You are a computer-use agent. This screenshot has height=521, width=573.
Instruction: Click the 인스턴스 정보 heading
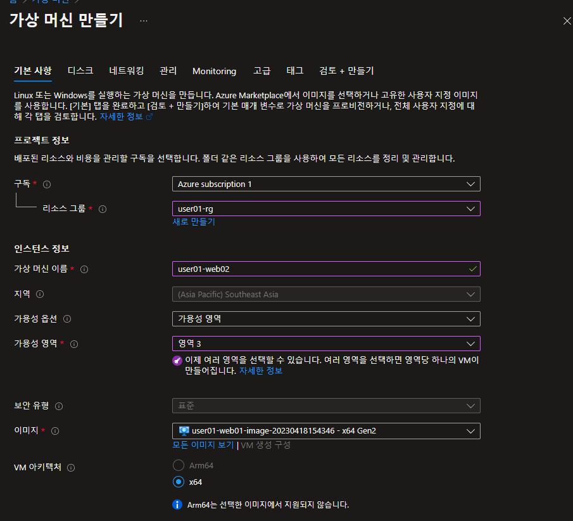[x=42, y=249]
